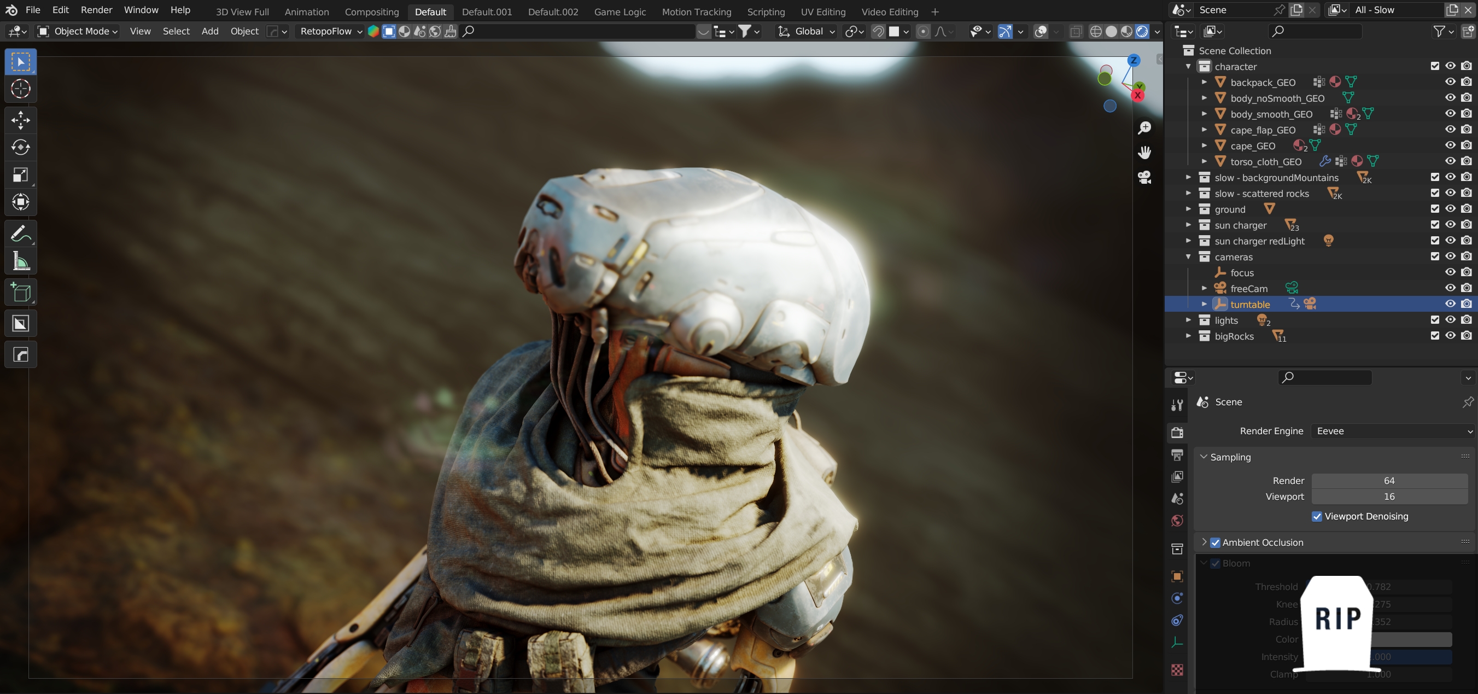Collapse the character collection
This screenshot has height=694, width=1478.
(x=1188, y=67)
